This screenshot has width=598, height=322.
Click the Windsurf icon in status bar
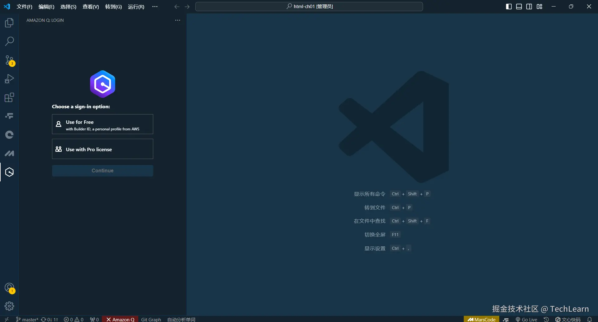pyautogui.click(x=506, y=320)
